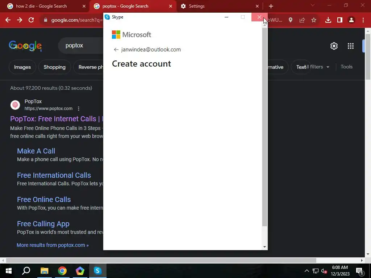This screenshot has height=278, width=371.
Task: Click the poptox search box
Action: tap(80, 45)
